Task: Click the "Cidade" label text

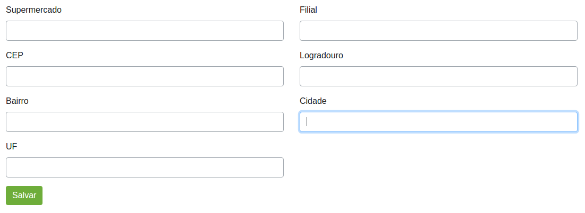Action: (x=313, y=101)
